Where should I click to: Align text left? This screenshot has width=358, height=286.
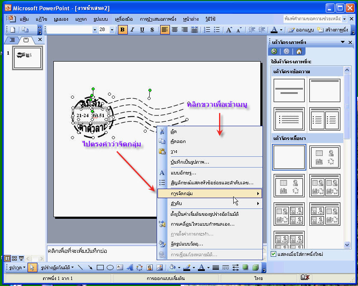[x=165, y=30]
